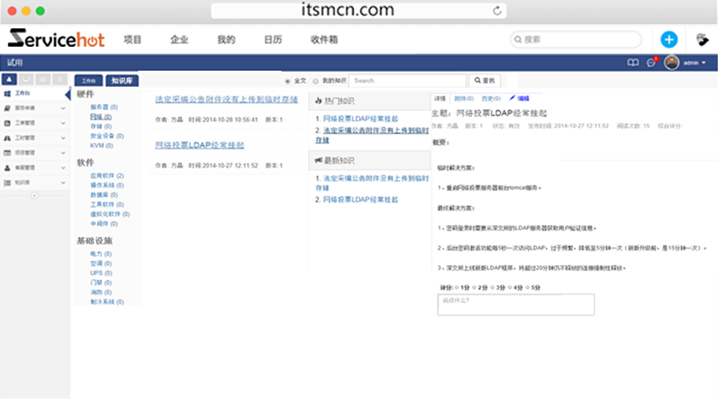Expand the 知识库 sidebar menu

click(63, 183)
